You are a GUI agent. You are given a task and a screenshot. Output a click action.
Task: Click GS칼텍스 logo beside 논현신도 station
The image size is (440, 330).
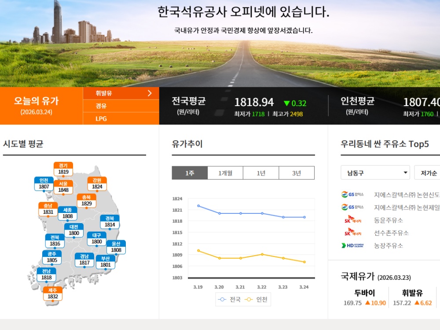point(352,194)
